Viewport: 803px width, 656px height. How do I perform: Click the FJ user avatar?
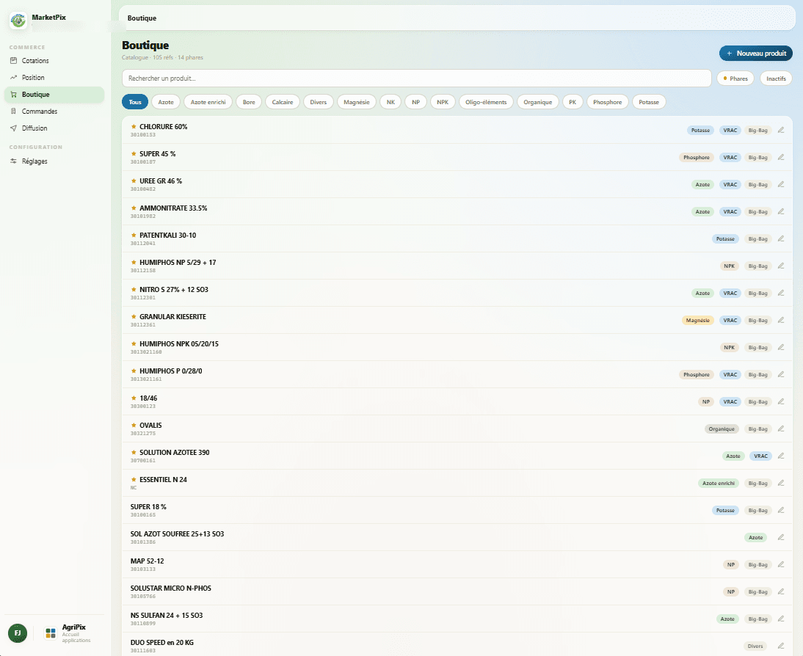(x=18, y=633)
